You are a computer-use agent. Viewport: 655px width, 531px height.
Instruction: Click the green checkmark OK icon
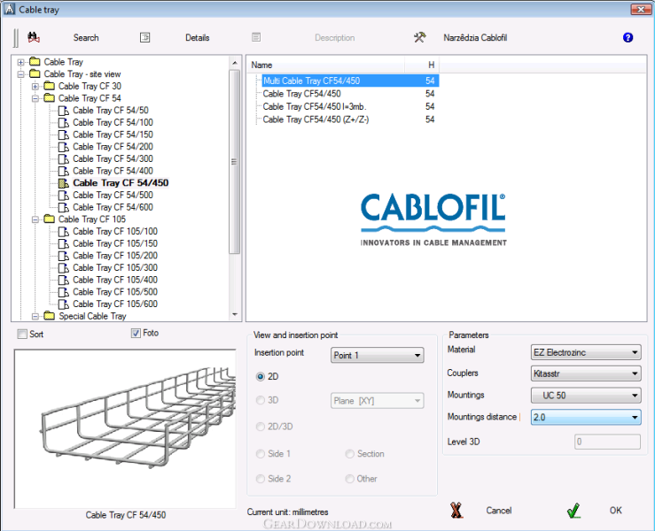click(573, 510)
